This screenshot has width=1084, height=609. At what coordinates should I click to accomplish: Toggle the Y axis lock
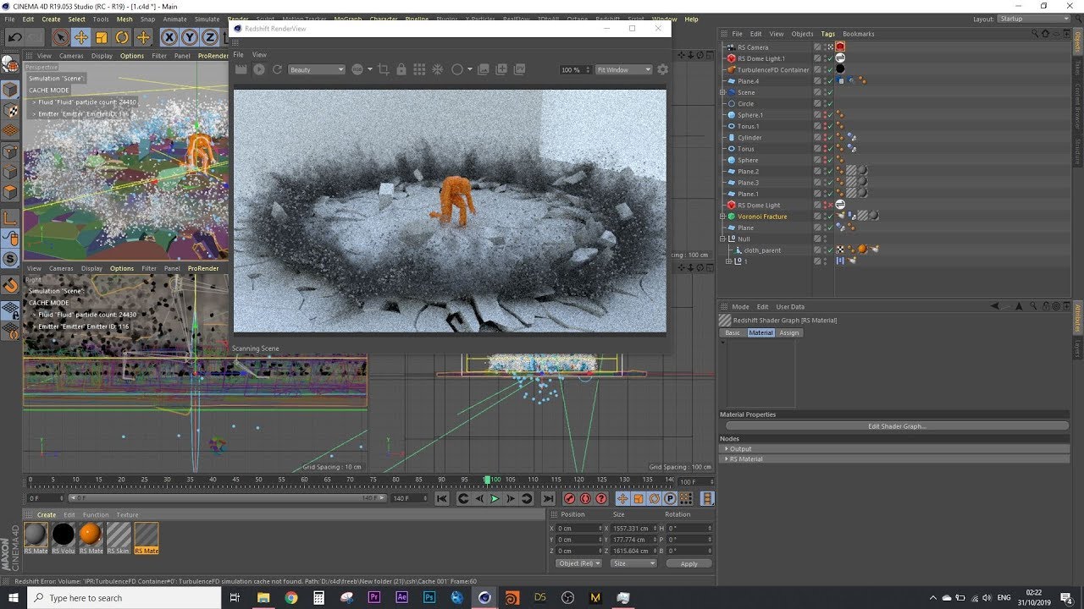189,37
